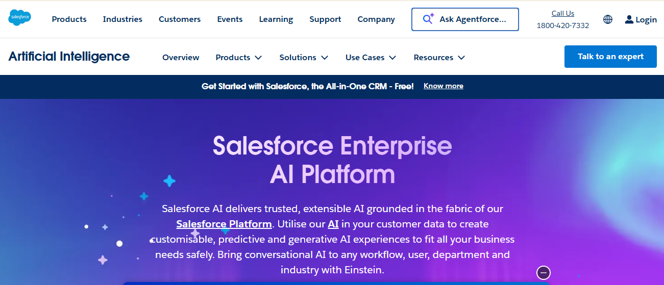
Task: Expand the Solutions dropdown
Action: point(304,58)
